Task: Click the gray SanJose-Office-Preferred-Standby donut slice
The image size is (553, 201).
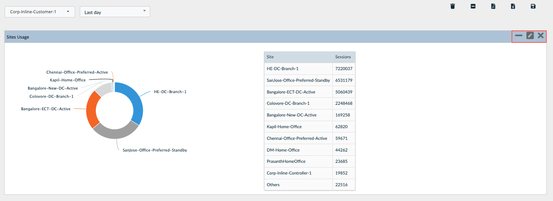Action: point(115,132)
